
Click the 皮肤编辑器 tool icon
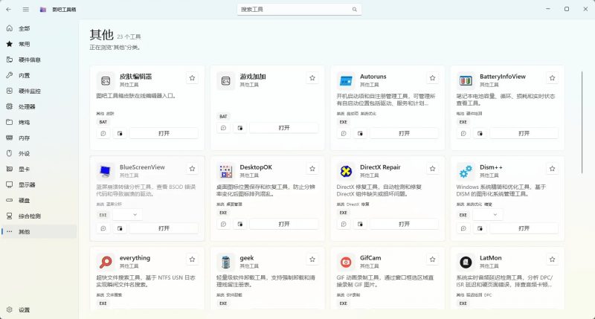[x=106, y=81]
